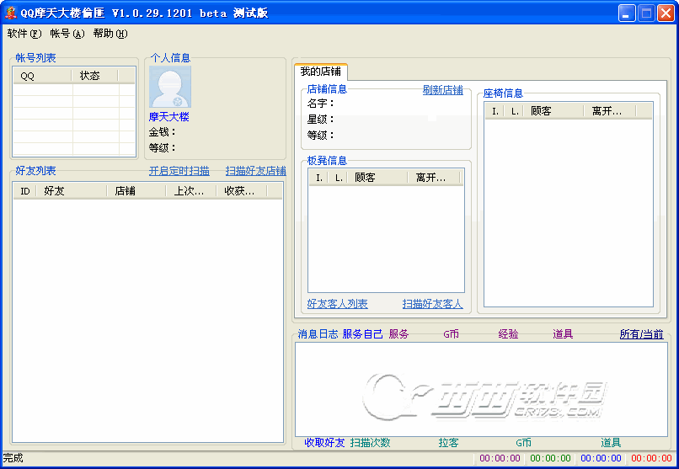Screen dimensions: 679x469
Task: Click 顾客 column header in 板凳信息
Action: coord(377,178)
